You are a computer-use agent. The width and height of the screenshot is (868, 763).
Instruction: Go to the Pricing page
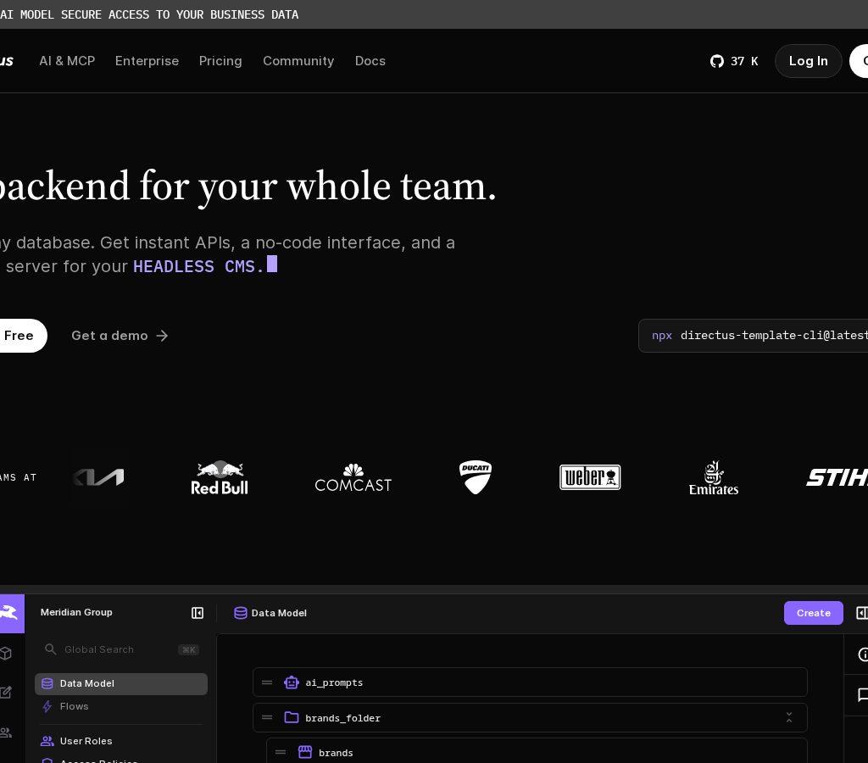pos(220,61)
